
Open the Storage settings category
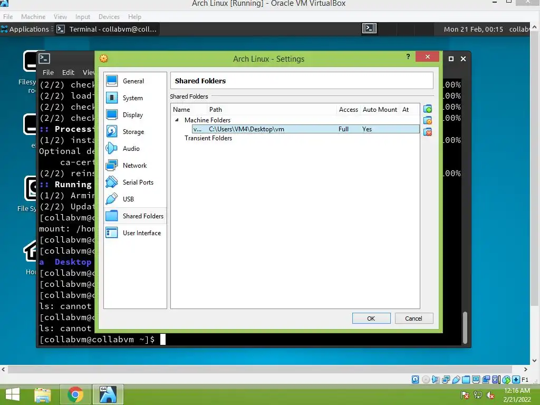click(x=134, y=131)
